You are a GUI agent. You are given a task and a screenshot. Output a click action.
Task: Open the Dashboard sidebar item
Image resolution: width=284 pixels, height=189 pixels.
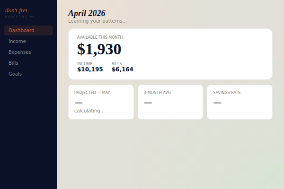pos(21,31)
